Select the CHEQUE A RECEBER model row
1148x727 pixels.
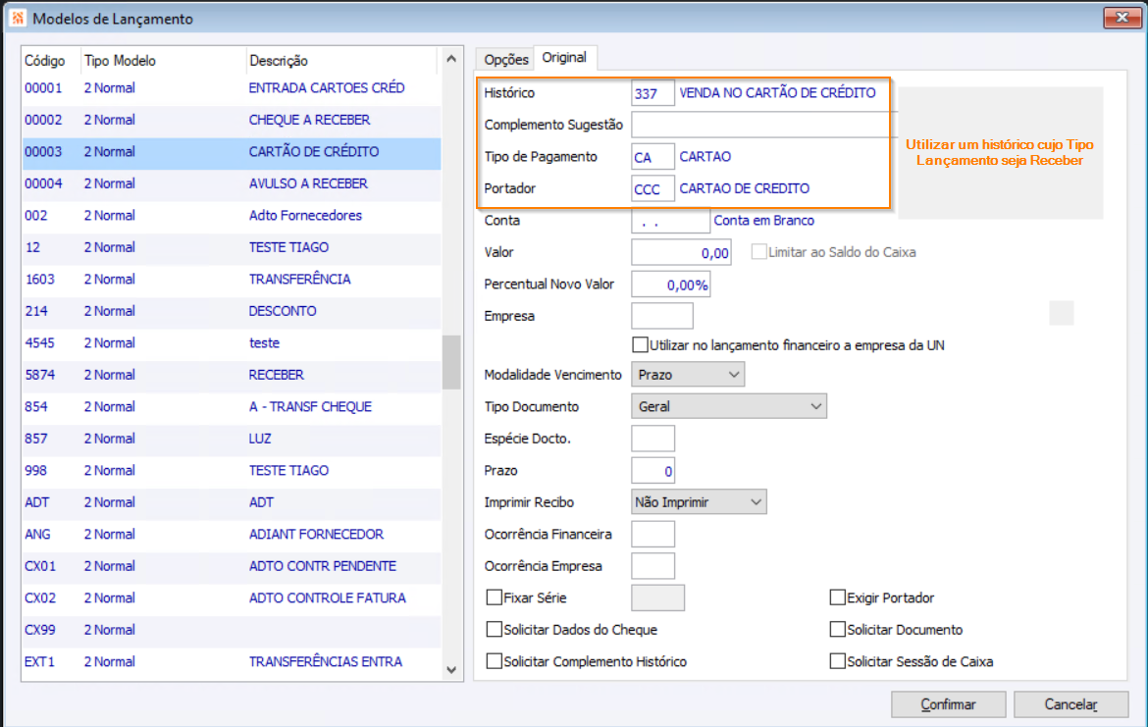coord(232,120)
